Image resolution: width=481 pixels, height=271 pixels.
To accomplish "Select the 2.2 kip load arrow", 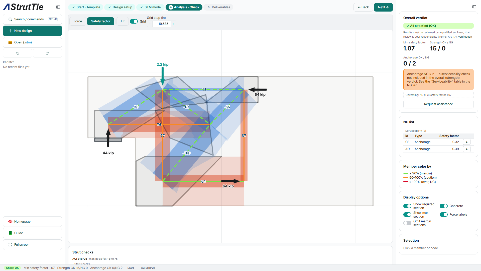I will click(x=163, y=76).
